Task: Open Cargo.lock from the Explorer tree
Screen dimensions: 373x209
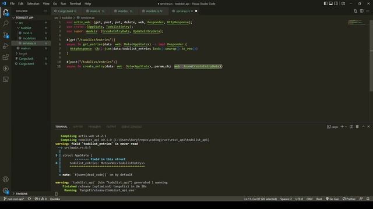Action: point(31,59)
